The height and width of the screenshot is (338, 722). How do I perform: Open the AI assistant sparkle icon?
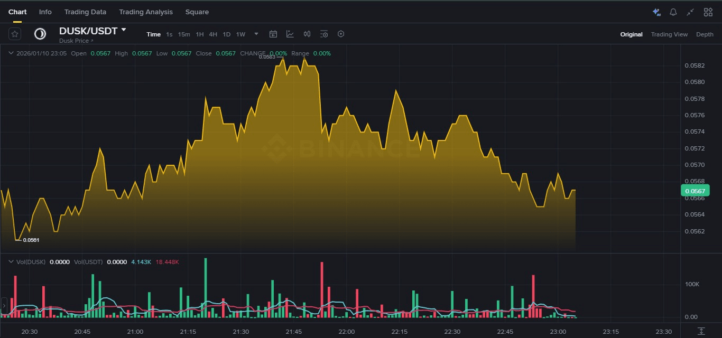click(656, 12)
